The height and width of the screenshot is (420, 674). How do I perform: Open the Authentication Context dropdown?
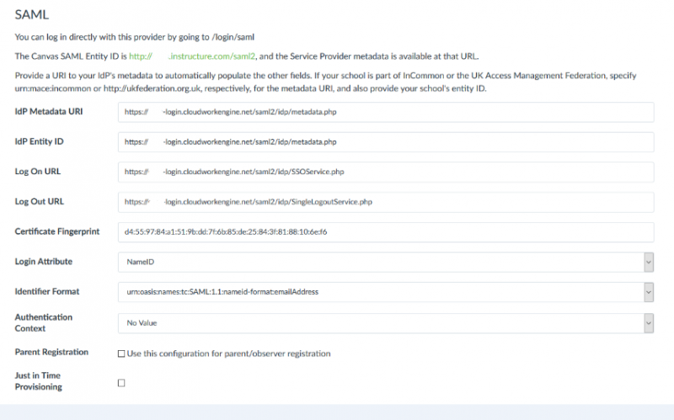[x=385, y=322]
